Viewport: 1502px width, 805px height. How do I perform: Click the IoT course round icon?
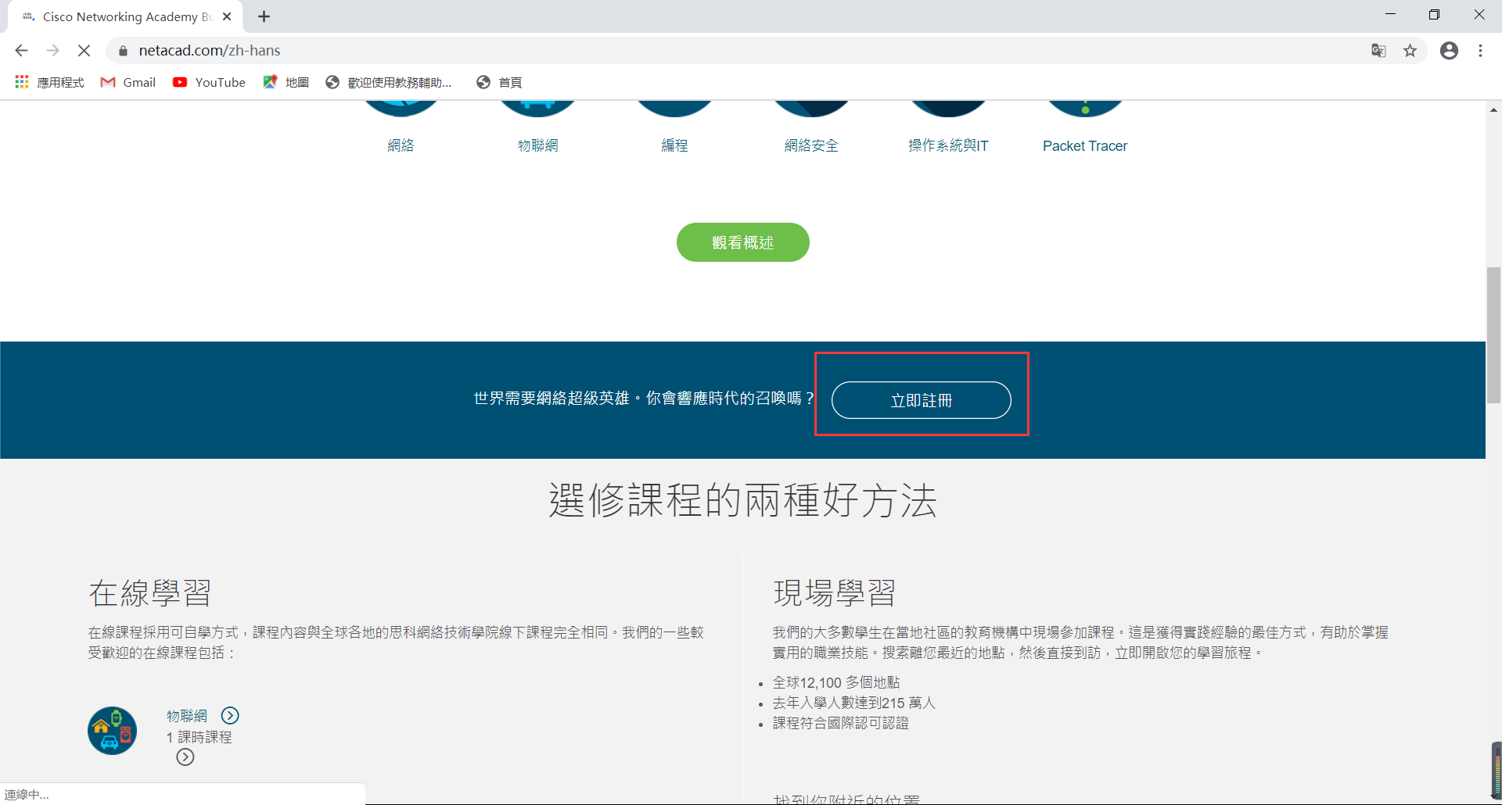tap(112, 731)
